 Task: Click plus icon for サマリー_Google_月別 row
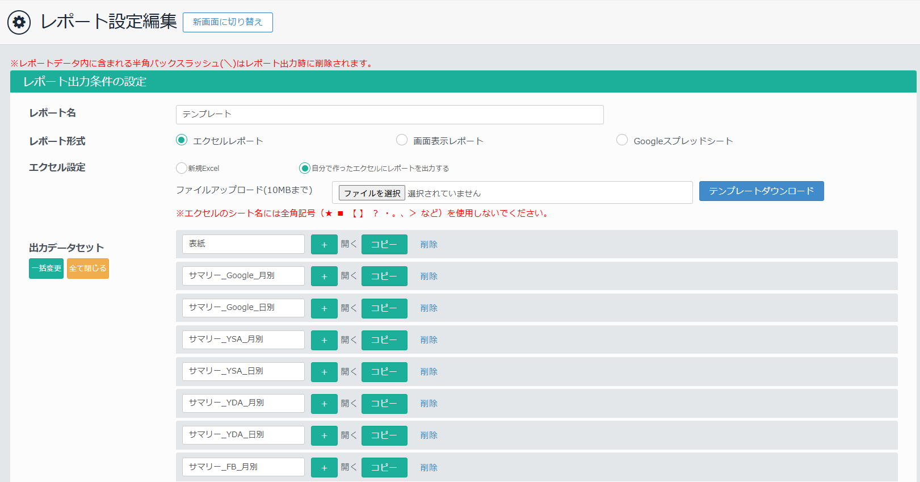[x=324, y=276]
